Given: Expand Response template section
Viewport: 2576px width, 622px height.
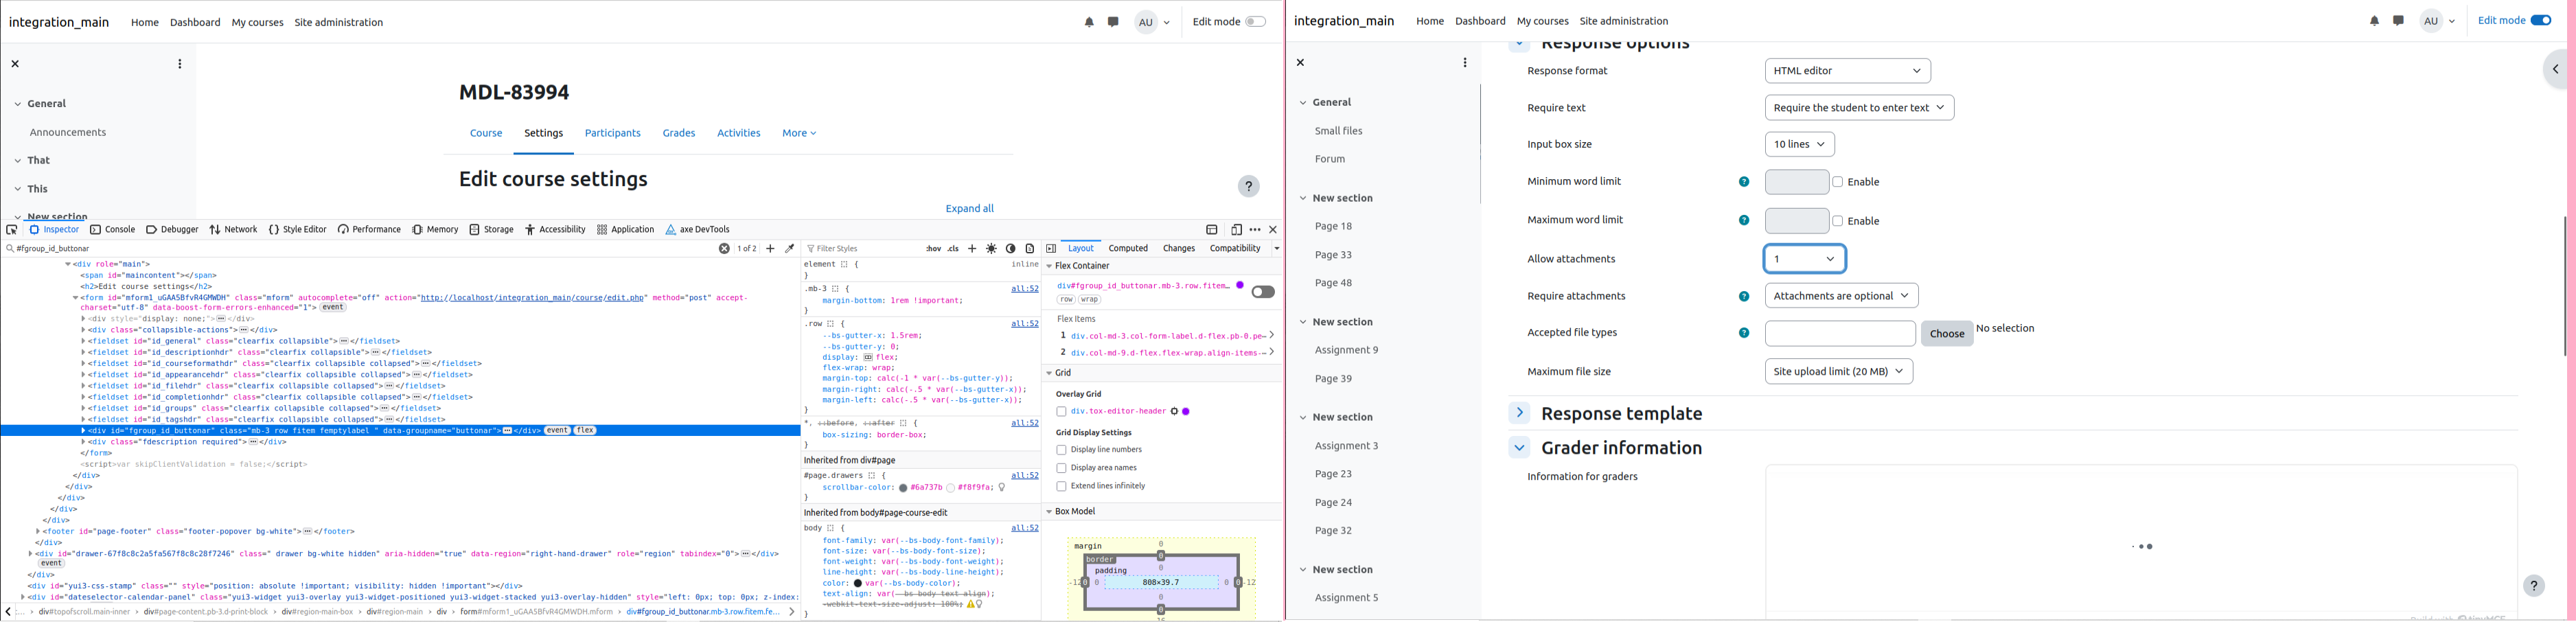Looking at the screenshot, I should pos(1519,413).
